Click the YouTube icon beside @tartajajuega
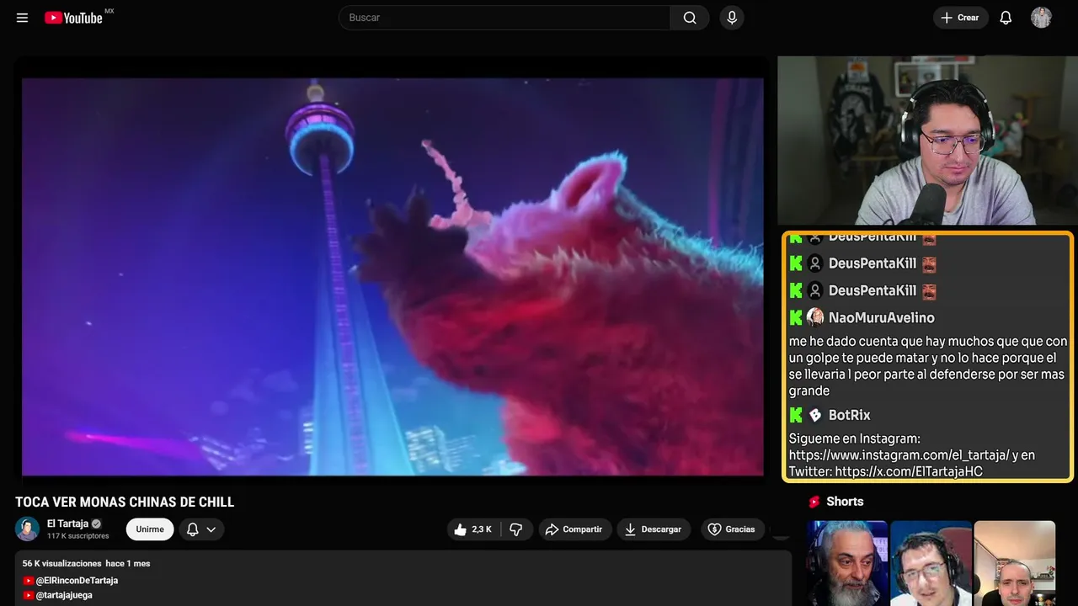Screen dimensions: 1078x606 coord(29,595)
